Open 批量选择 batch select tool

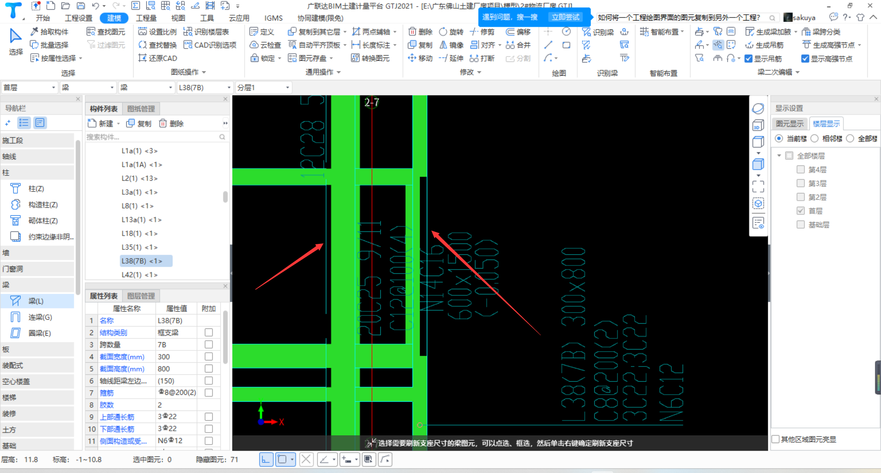click(x=49, y=45)
